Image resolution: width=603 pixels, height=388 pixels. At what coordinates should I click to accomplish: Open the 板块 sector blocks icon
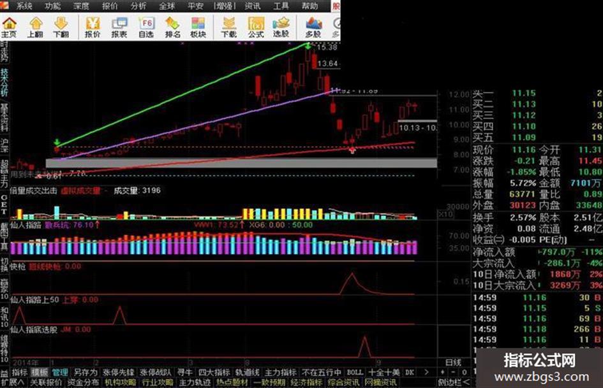[198, 27]
